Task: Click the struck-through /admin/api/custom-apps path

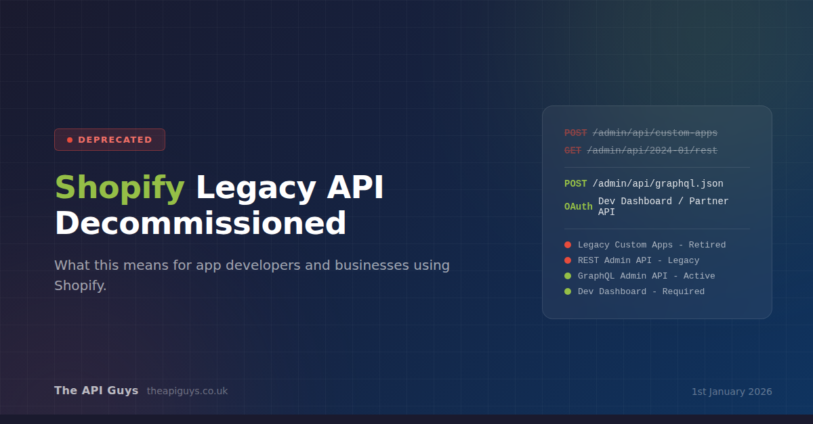Action: click(x=654, y=133)
